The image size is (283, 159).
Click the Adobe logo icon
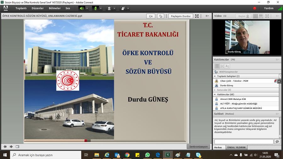click(6, 8)
